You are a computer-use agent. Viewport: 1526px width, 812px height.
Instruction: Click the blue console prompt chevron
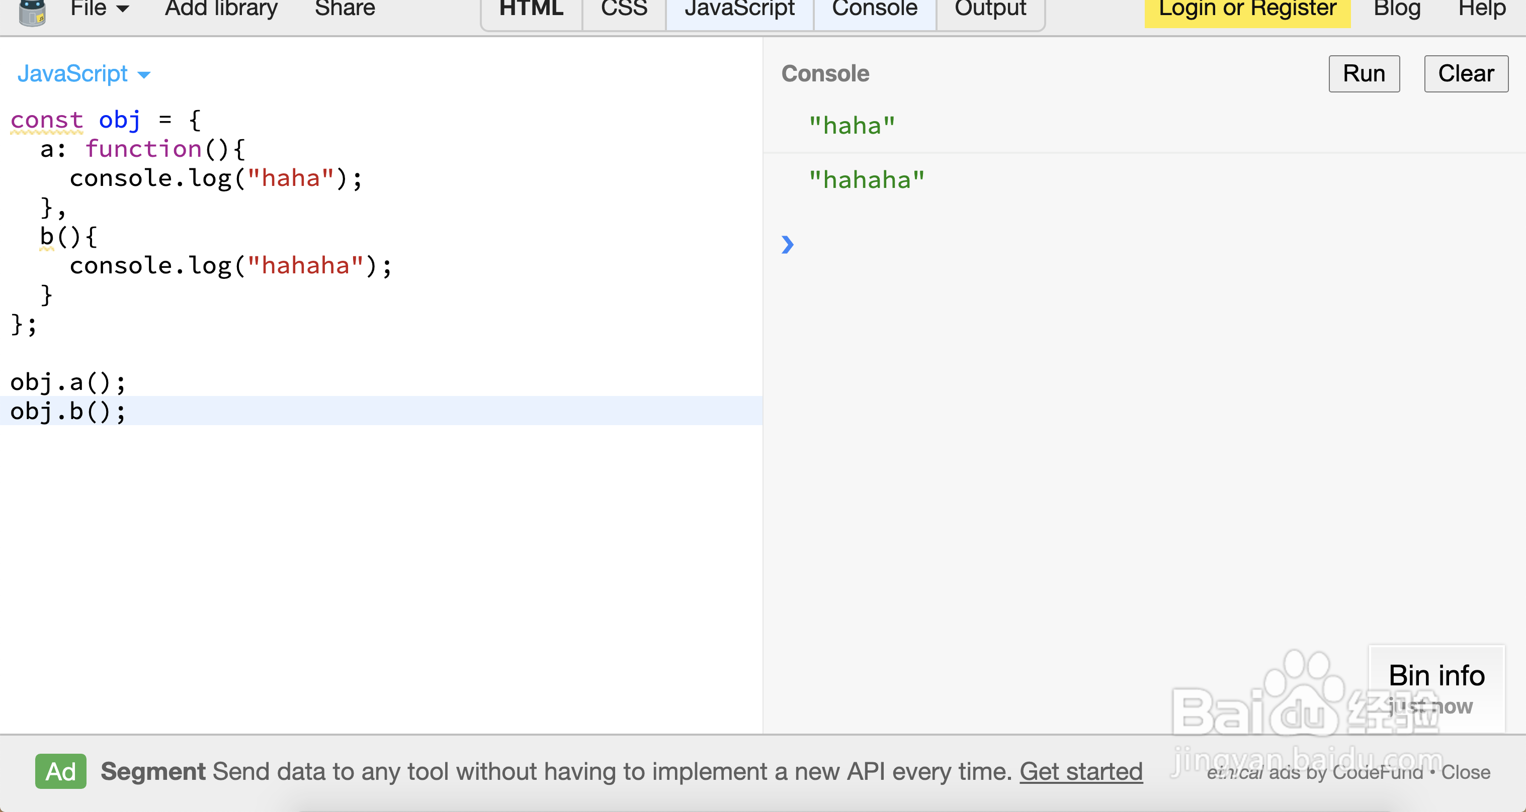pyautogui.click(x=787, y=244)
